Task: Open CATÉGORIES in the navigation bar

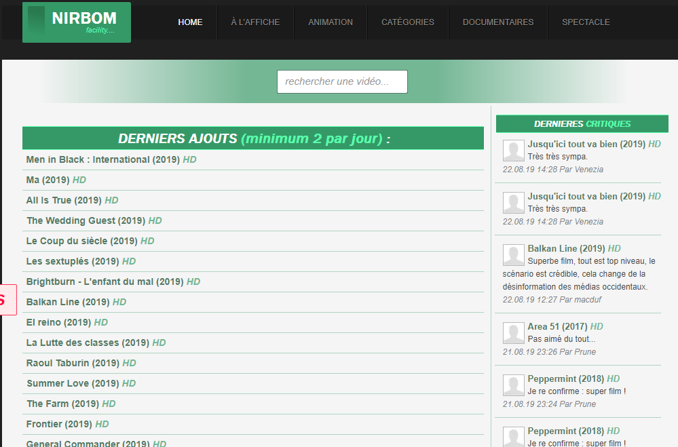Action: (x=408, y=22)
